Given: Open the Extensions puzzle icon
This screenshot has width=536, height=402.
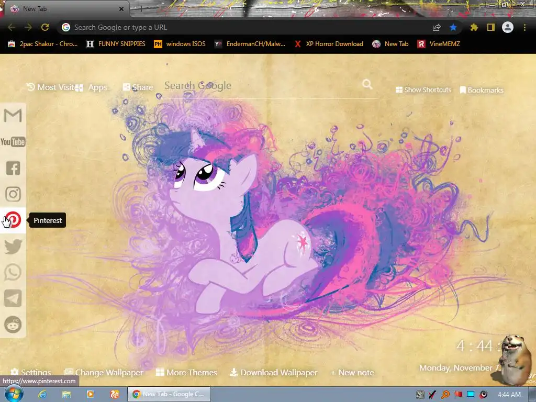Looking at the screenshot, I should (x=474, y=27).
